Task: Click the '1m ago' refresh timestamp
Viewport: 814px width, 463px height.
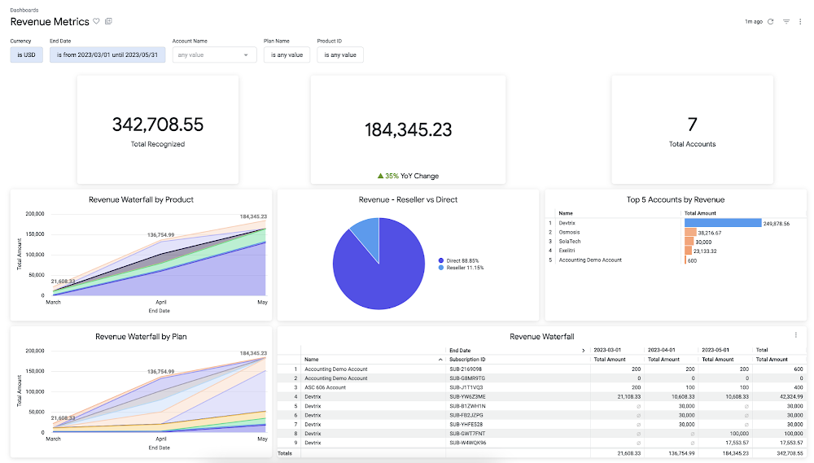Action: tap(754, 21)
